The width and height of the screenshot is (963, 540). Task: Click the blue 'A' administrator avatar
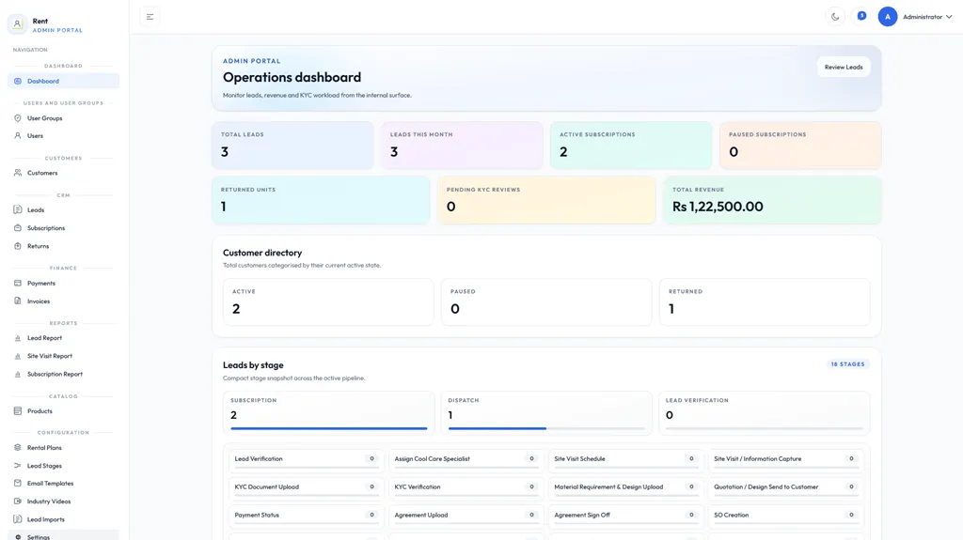[888, 17]
